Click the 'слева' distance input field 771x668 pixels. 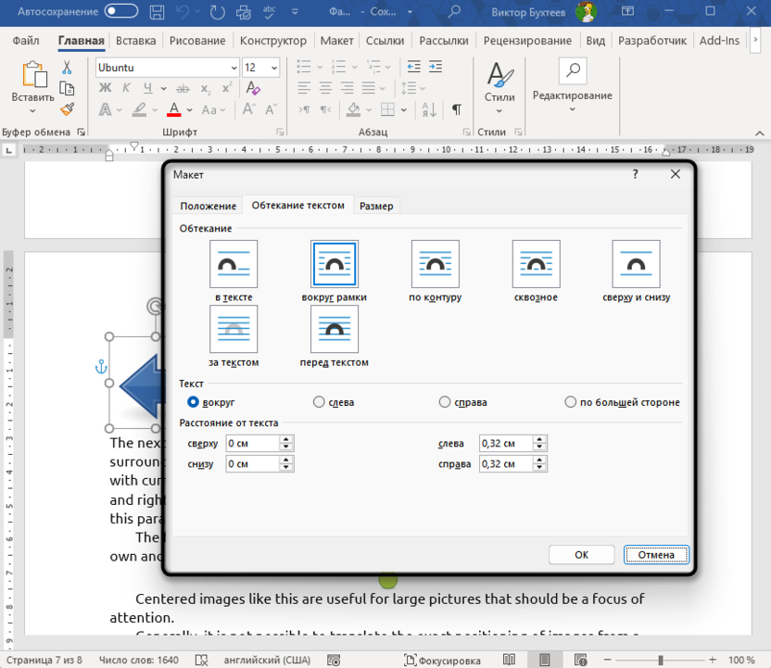click(505, 444)
